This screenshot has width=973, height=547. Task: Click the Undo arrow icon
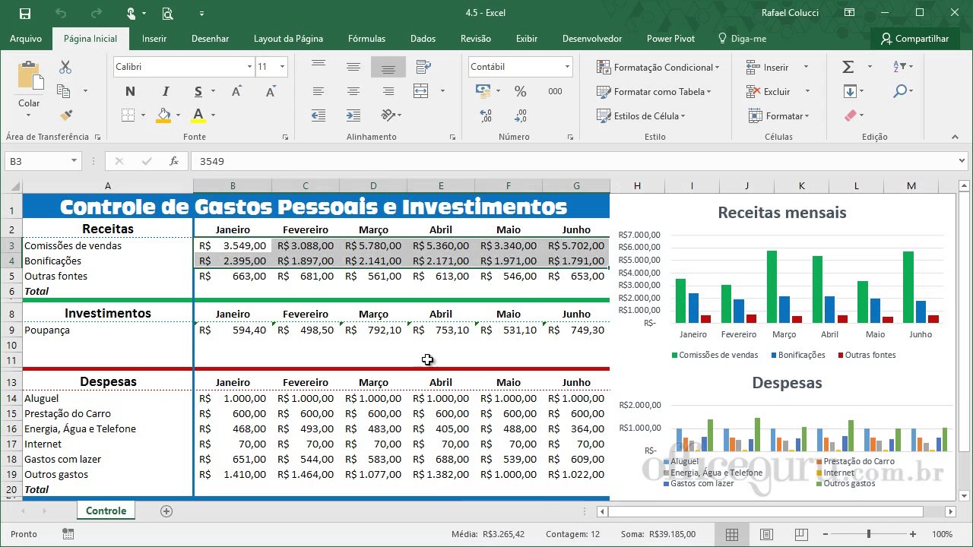tap(61, 13)
